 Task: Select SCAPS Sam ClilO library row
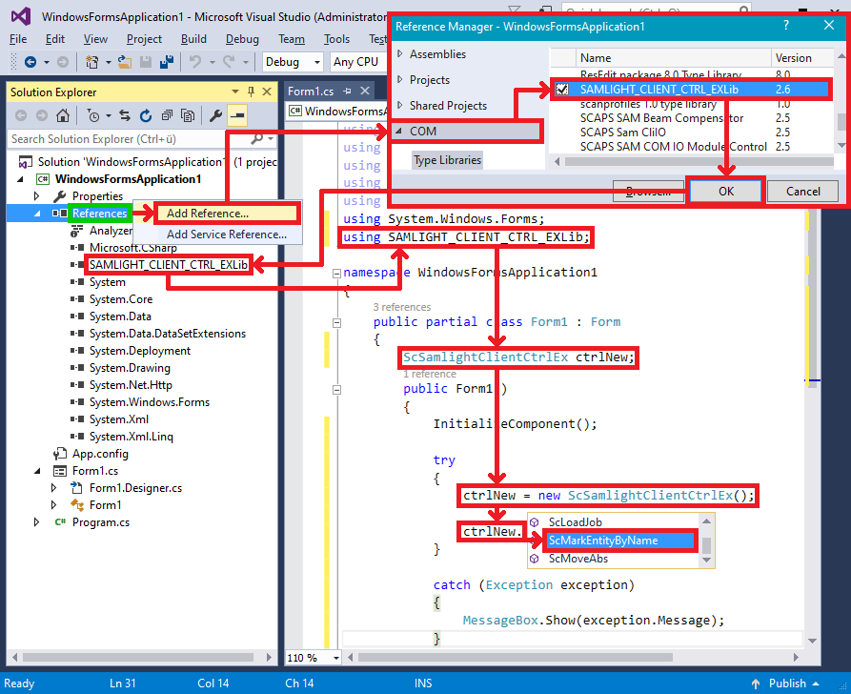pyautogui.click(x=622, y=132)
